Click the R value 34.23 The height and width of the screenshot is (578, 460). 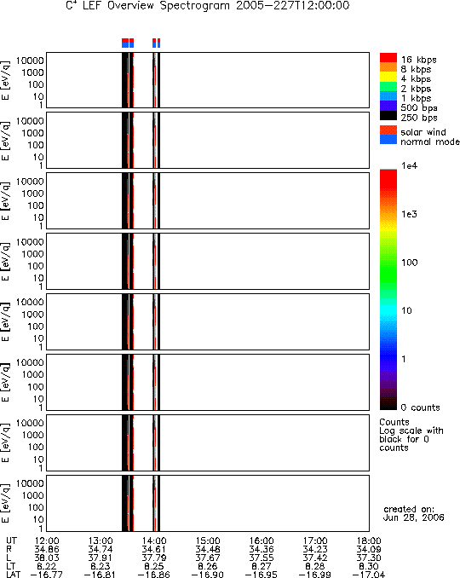pyautogui.click(x=315, y=549)
